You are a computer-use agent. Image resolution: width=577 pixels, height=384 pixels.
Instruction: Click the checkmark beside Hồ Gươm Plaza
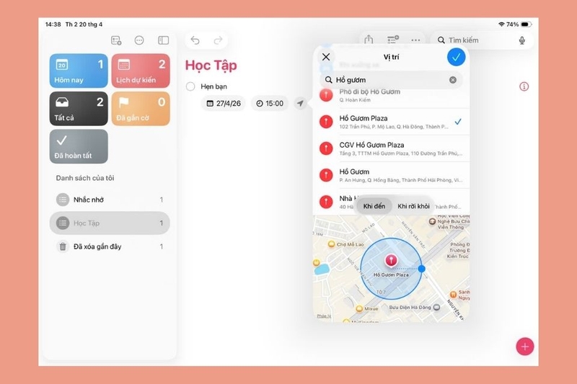coord(458,122)
